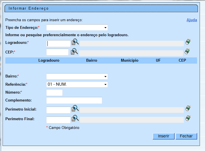Click the Número input field
Image resolution: width=205 pixels, height=151 pixels.
(x=54, y=92)
